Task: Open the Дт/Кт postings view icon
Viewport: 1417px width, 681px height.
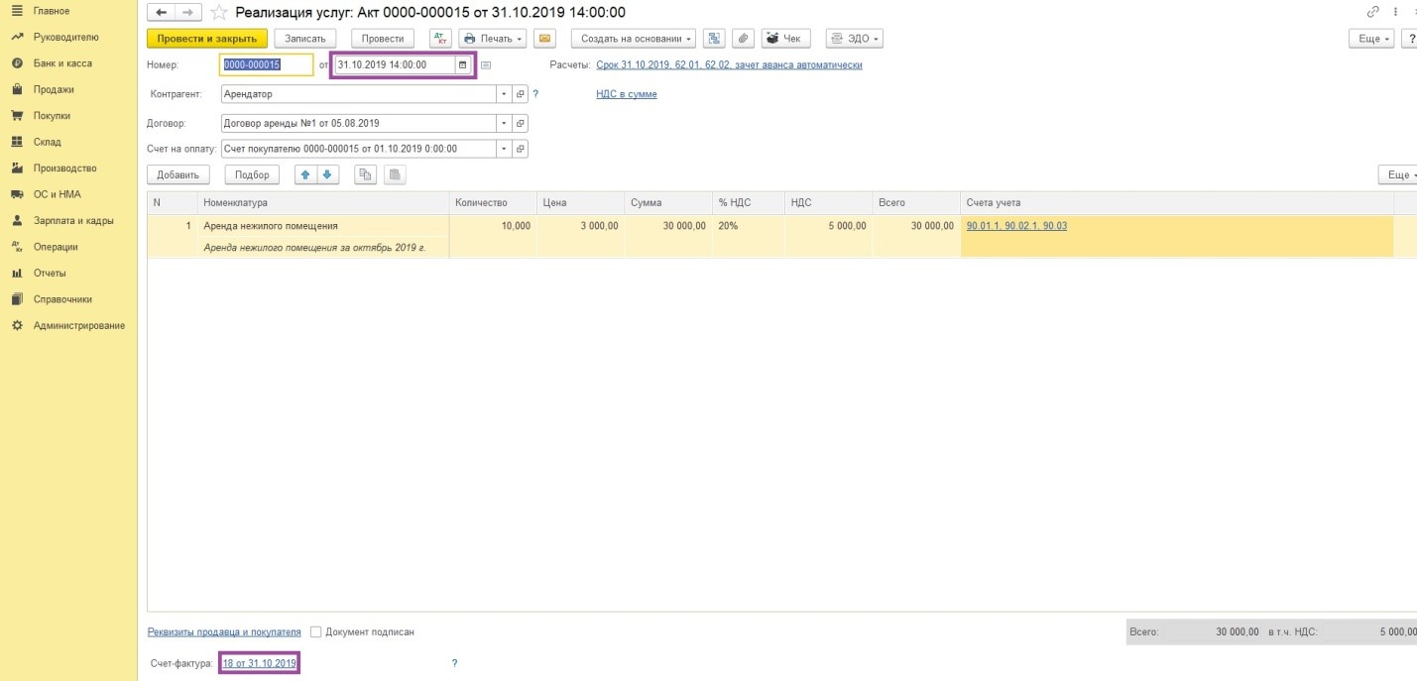Action: [x=441, y=39]
